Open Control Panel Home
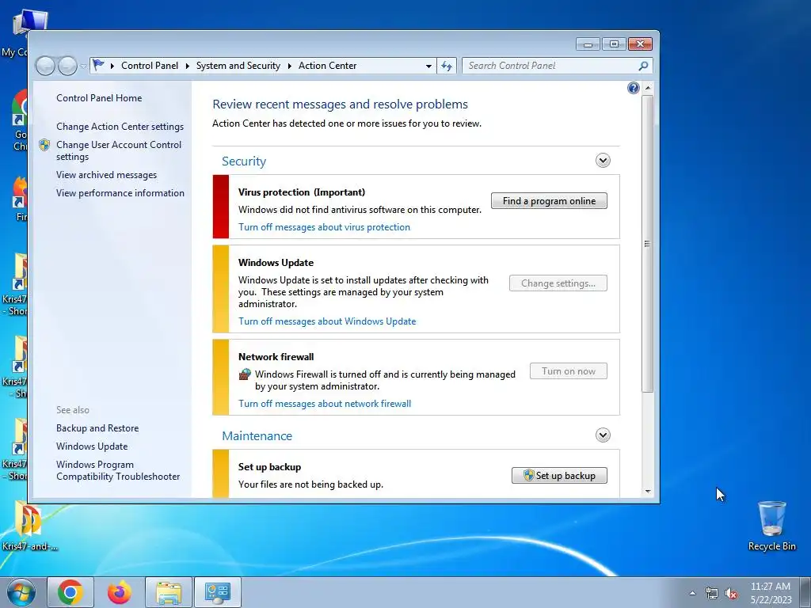Screen dimensions: 811x608 pos(99,97)
